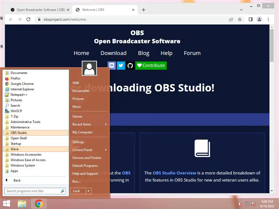
Task: Launch Internet Explorer from programs list
Action: pos(36,89)
